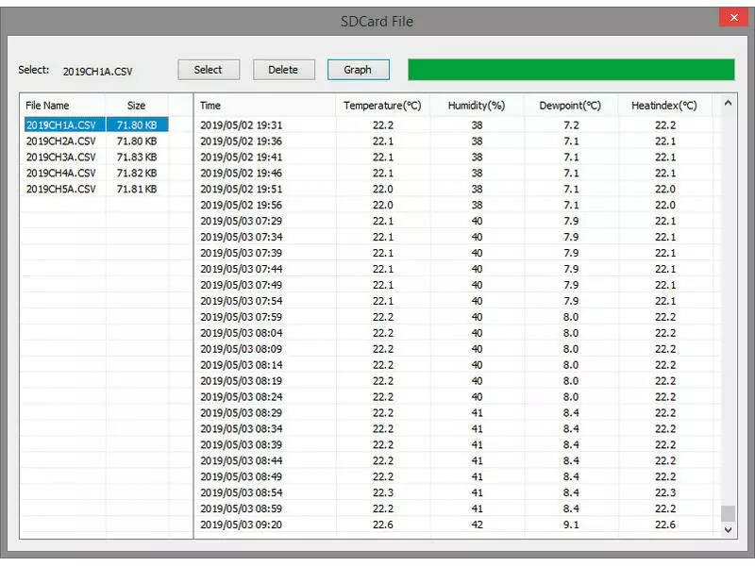The width and height of the screenshot is (755, 566).
Task: Click the Select button
Action: click(209, 70)
